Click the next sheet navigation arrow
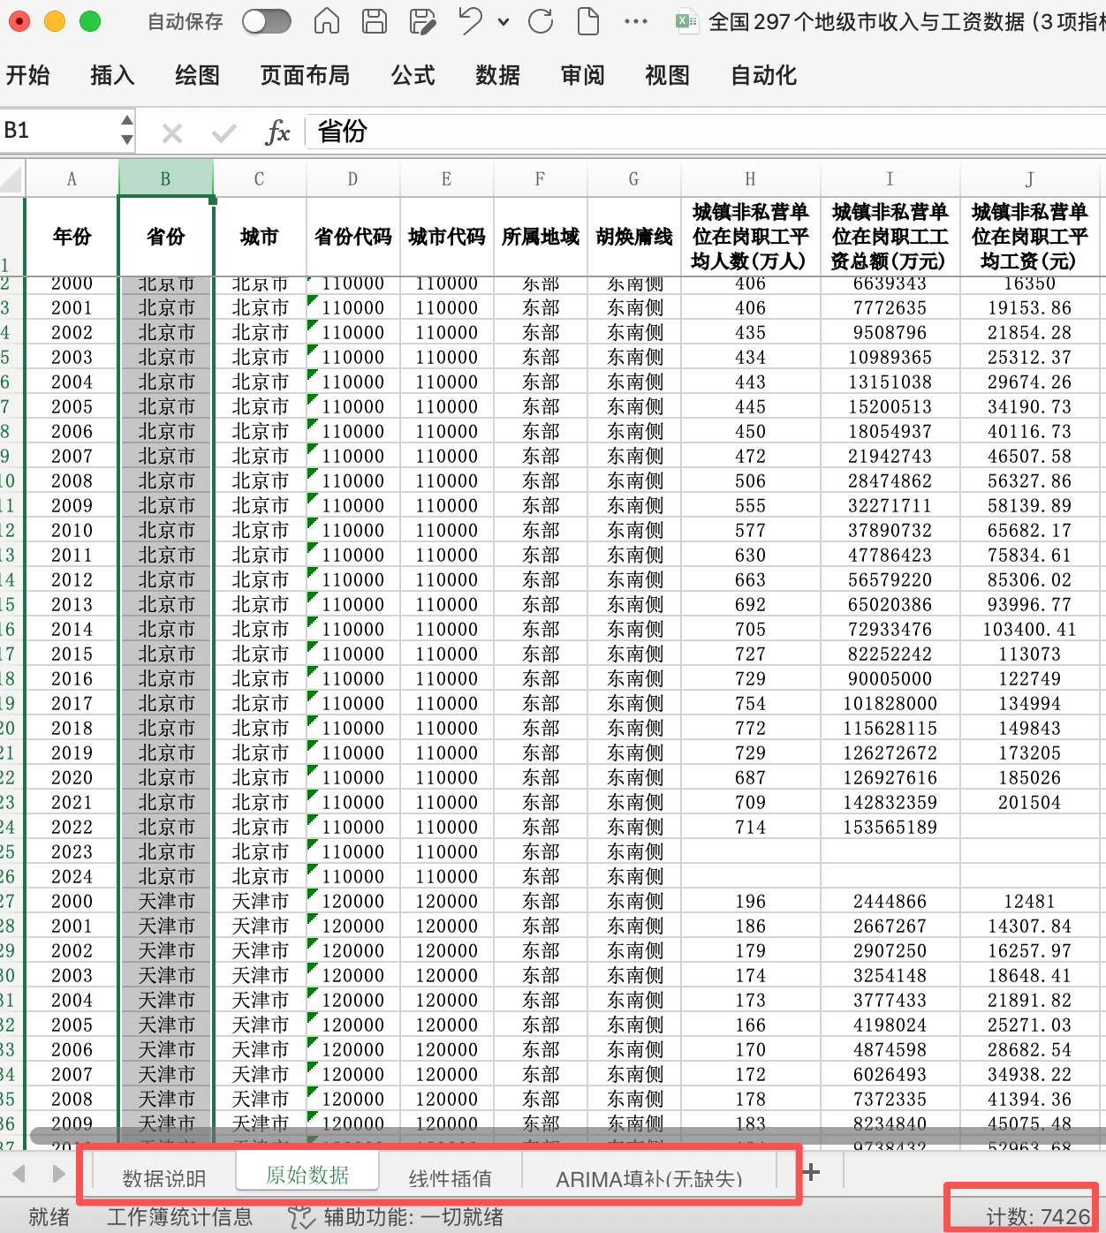The image size is (1106, 1233). point(58,1174)
